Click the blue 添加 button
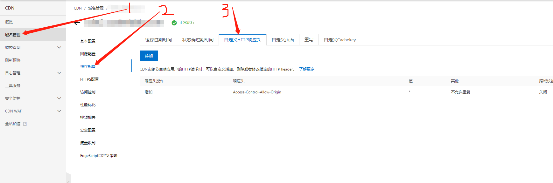This screenshot has width=553, height=183. [149, 56]
